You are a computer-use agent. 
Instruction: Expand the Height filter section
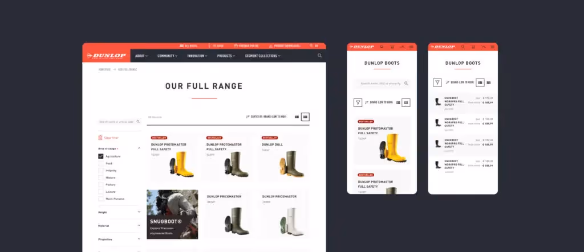point(139,212)
